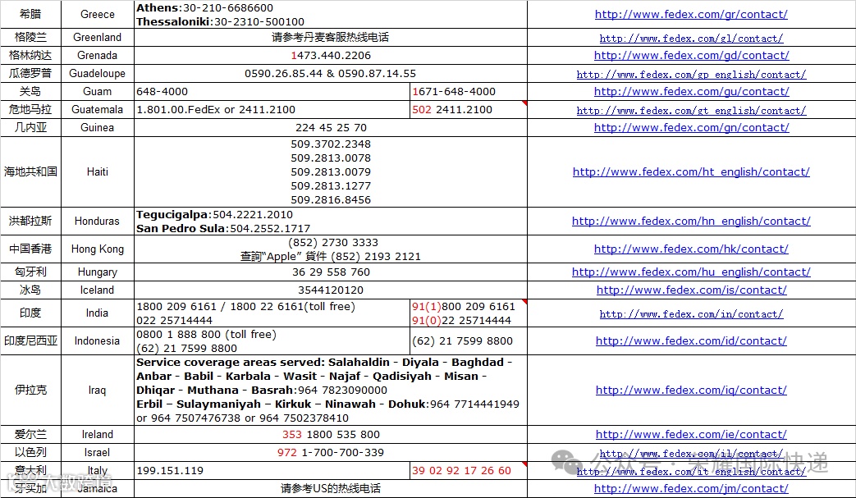Screen dimensions: 856x498
Task: Select the '格林纳达' Chinese name cell
Action: pos(30,55)
